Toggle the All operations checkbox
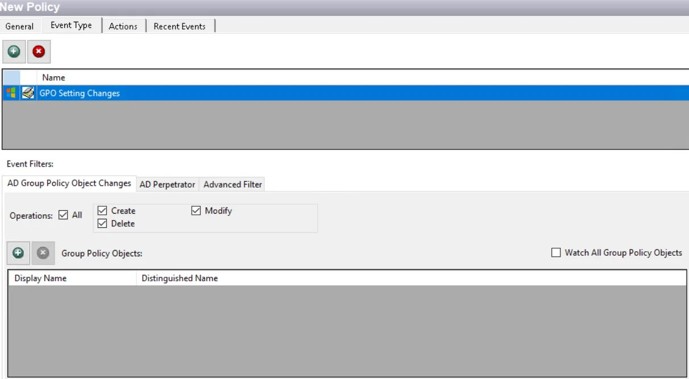689x379 pixels. coord(63,215)
